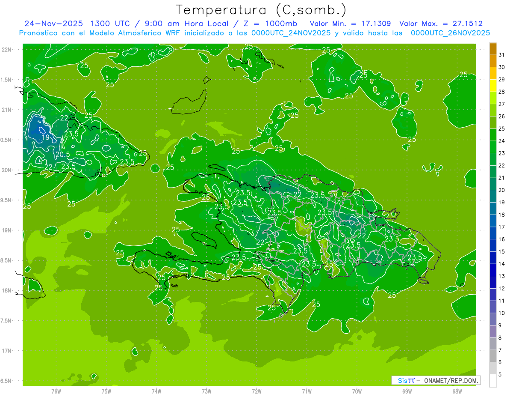This screenshot has width=513, height=397.
Task: Click the 20.5 contour label over Cuba
Action: point(62,154)
